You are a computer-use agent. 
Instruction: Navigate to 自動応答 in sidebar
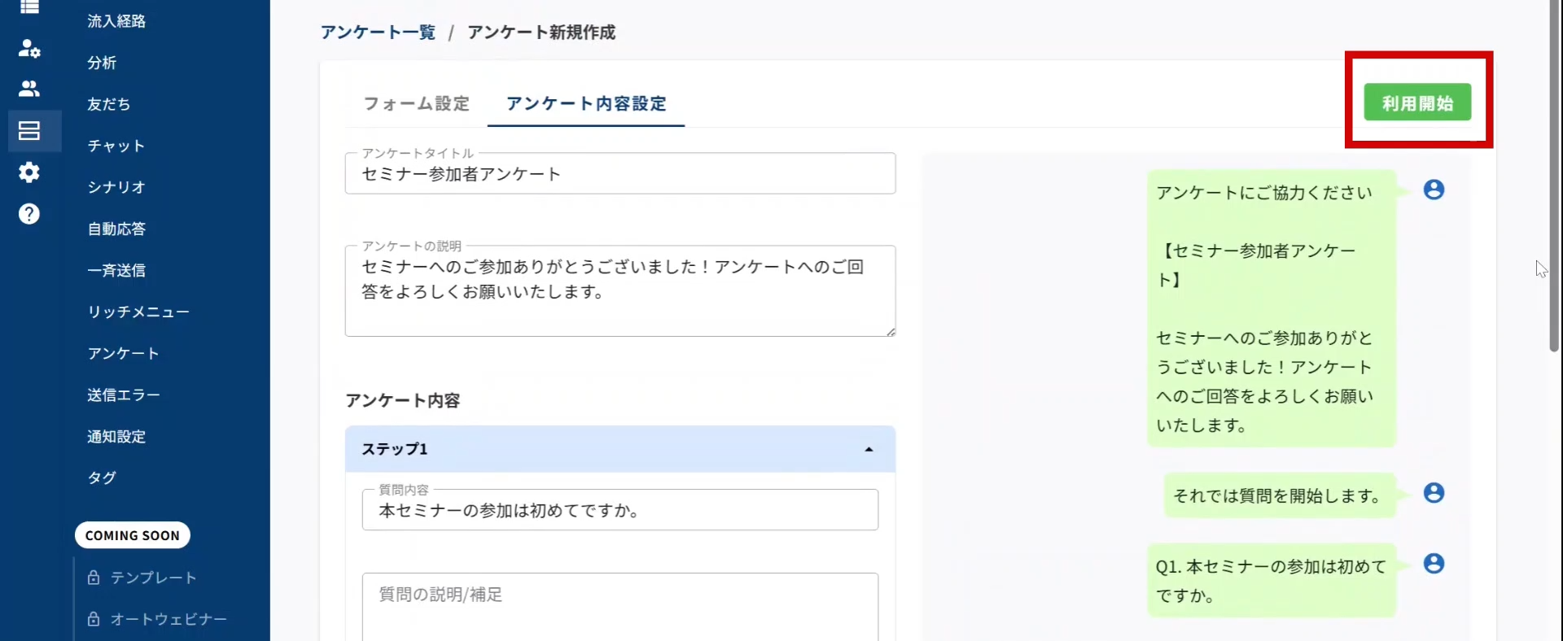pyautogui.click(x=116, y=229)
